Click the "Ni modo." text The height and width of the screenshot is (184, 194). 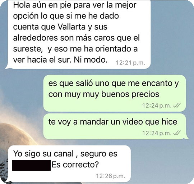point(91,60)
